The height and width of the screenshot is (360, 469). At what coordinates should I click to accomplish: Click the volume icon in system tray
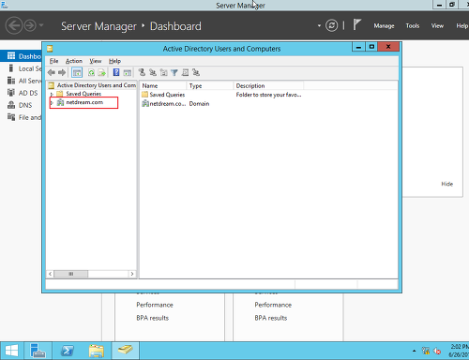point(437,351)
